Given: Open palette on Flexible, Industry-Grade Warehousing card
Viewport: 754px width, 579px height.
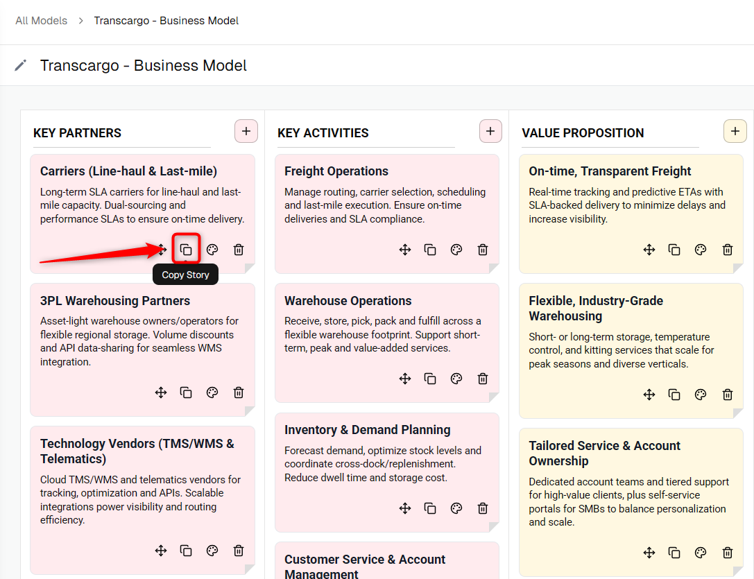Looking at the screenshot, I should point(701,395).
